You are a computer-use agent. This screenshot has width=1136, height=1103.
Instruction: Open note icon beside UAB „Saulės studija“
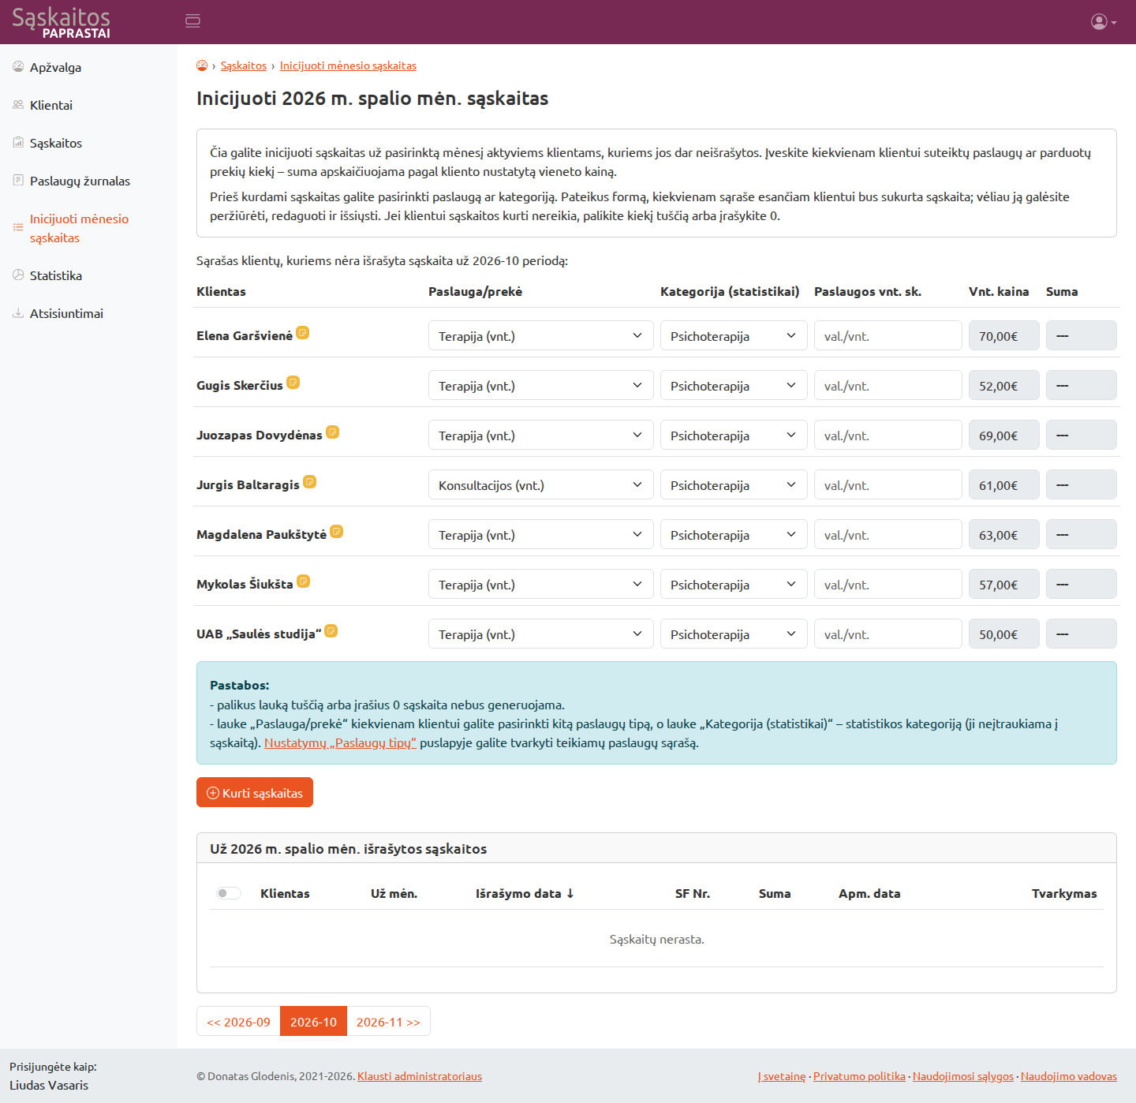pyautogui.click(x=331, y=631)
